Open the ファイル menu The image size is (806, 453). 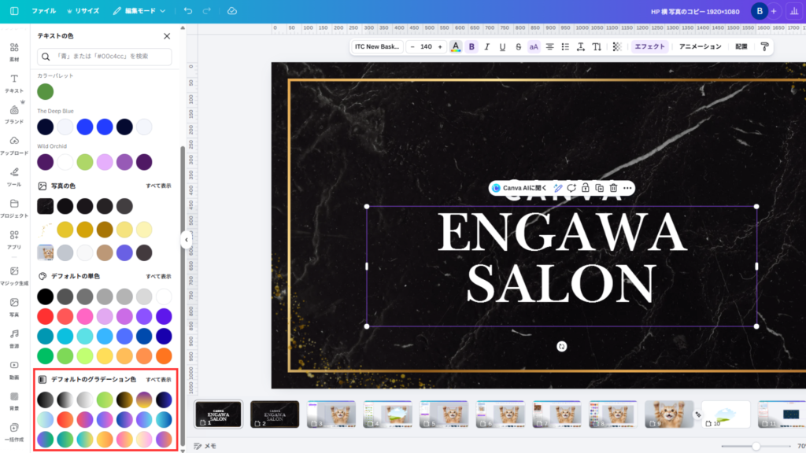pos(43,12)
